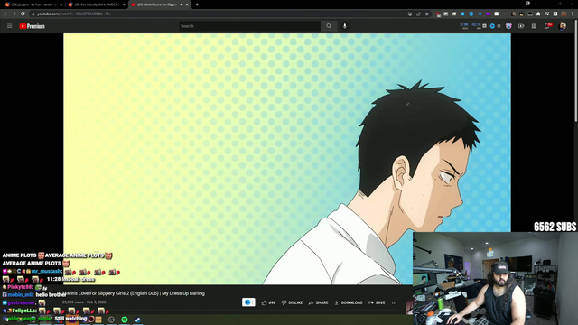Open a new browser tab
The height and width of the screenshot is (325, 578).
click(x=197, y=5)
